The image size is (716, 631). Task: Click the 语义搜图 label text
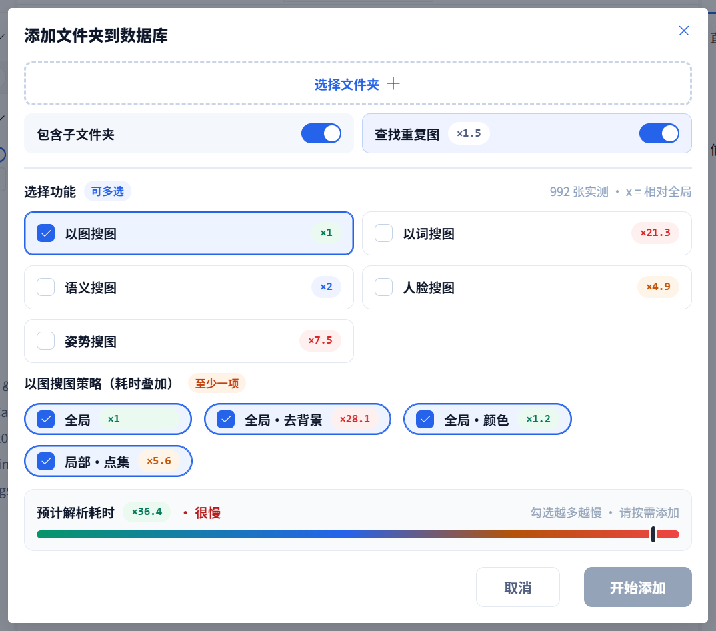[x=91, y=287]
